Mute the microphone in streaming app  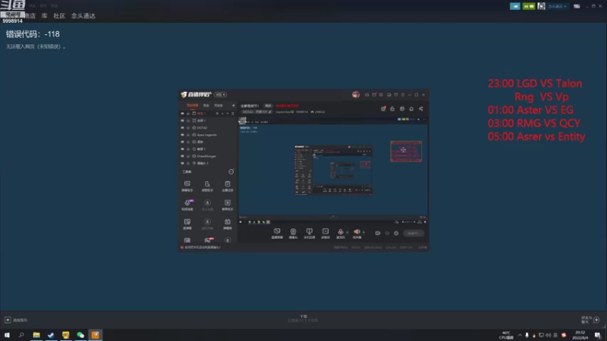click(340, 233)
